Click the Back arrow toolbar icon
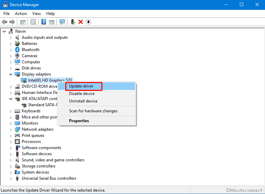This screenshot has height=194, width=265. (x=4, y=22)
